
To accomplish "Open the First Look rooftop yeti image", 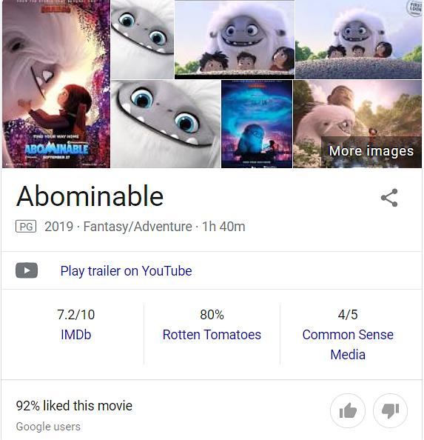I will [359, 39].
